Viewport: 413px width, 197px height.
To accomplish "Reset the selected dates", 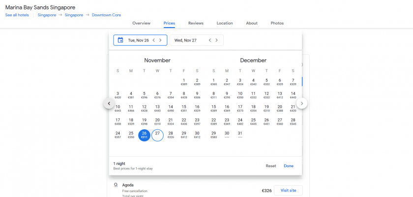I will pyautogui.click(x=271, y=166).
